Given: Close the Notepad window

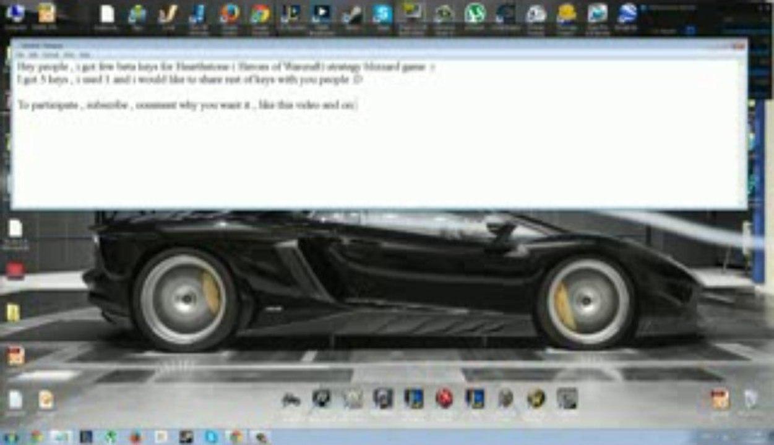Looking at the screenshot, I should point(737,45).
